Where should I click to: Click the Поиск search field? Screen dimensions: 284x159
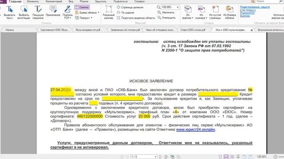267,1
